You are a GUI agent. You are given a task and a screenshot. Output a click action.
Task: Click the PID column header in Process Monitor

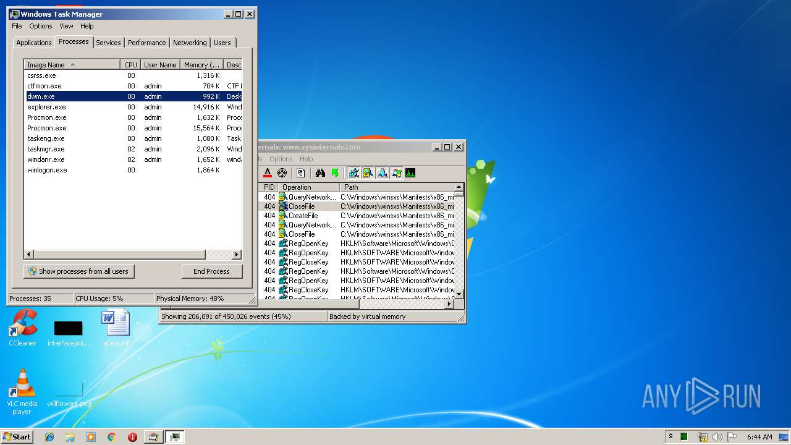[269, 187]
